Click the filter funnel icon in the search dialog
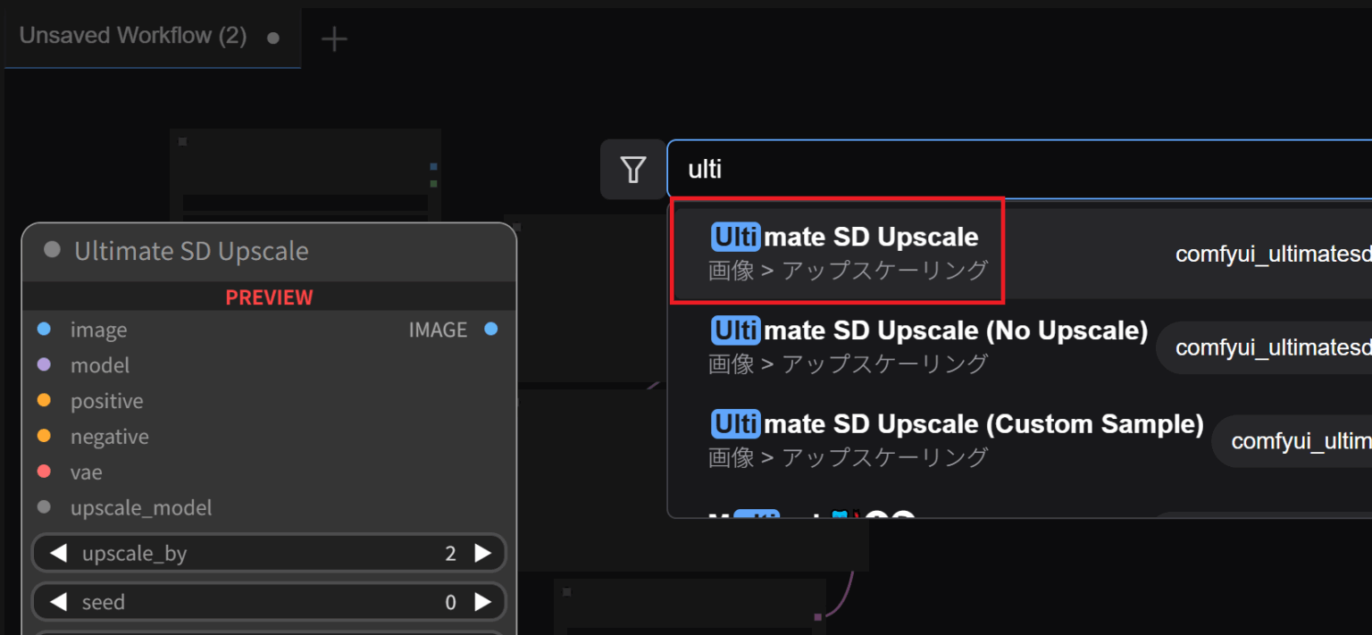This screenshot has width=1372, height=635. [632, 169]
